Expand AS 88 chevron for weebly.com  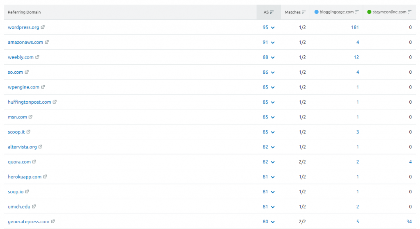click(273, 57)
